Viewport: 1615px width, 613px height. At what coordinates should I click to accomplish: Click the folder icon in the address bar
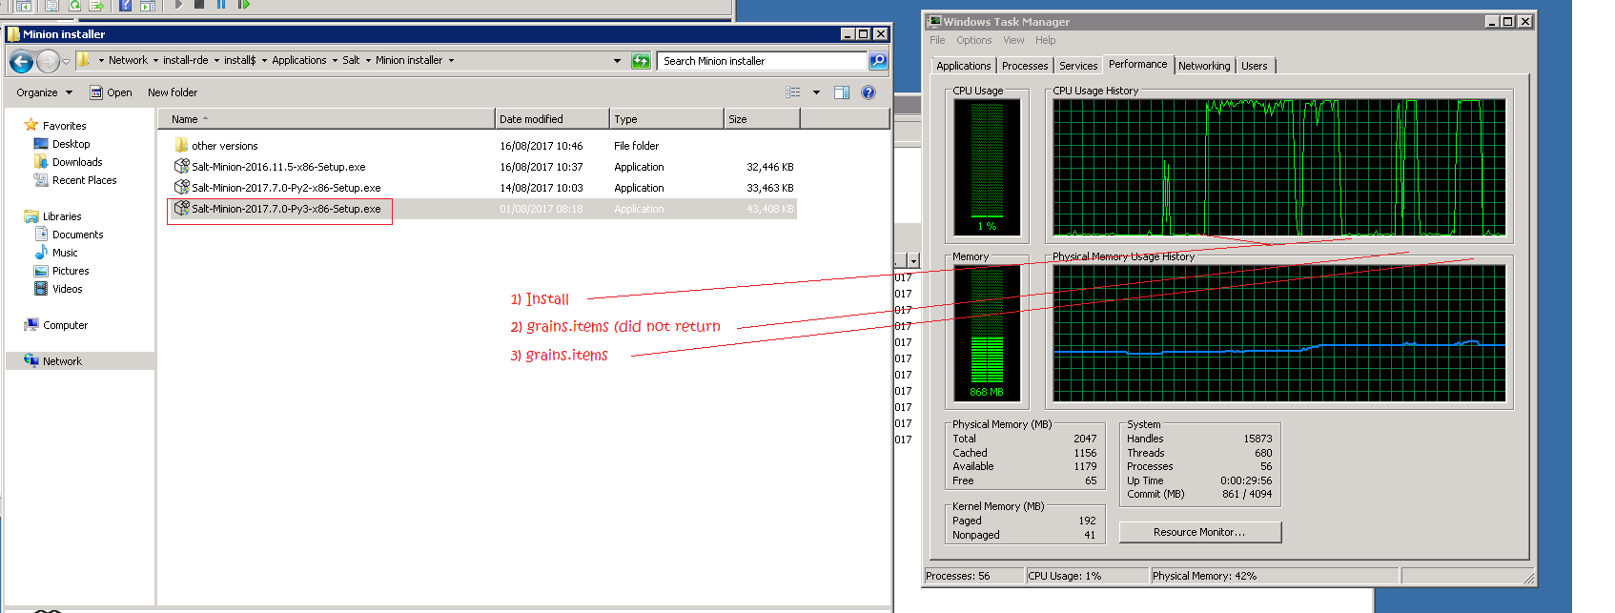84,60
